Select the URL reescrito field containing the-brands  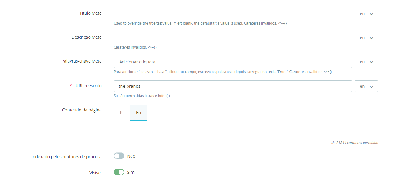pos(233,86)
